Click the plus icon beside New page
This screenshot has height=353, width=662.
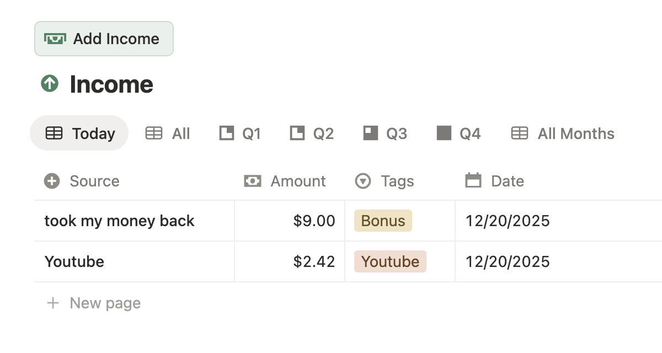coord(53,303)
